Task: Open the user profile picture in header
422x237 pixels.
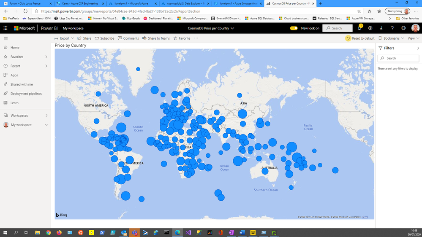Action: click(x=415, y=28)
